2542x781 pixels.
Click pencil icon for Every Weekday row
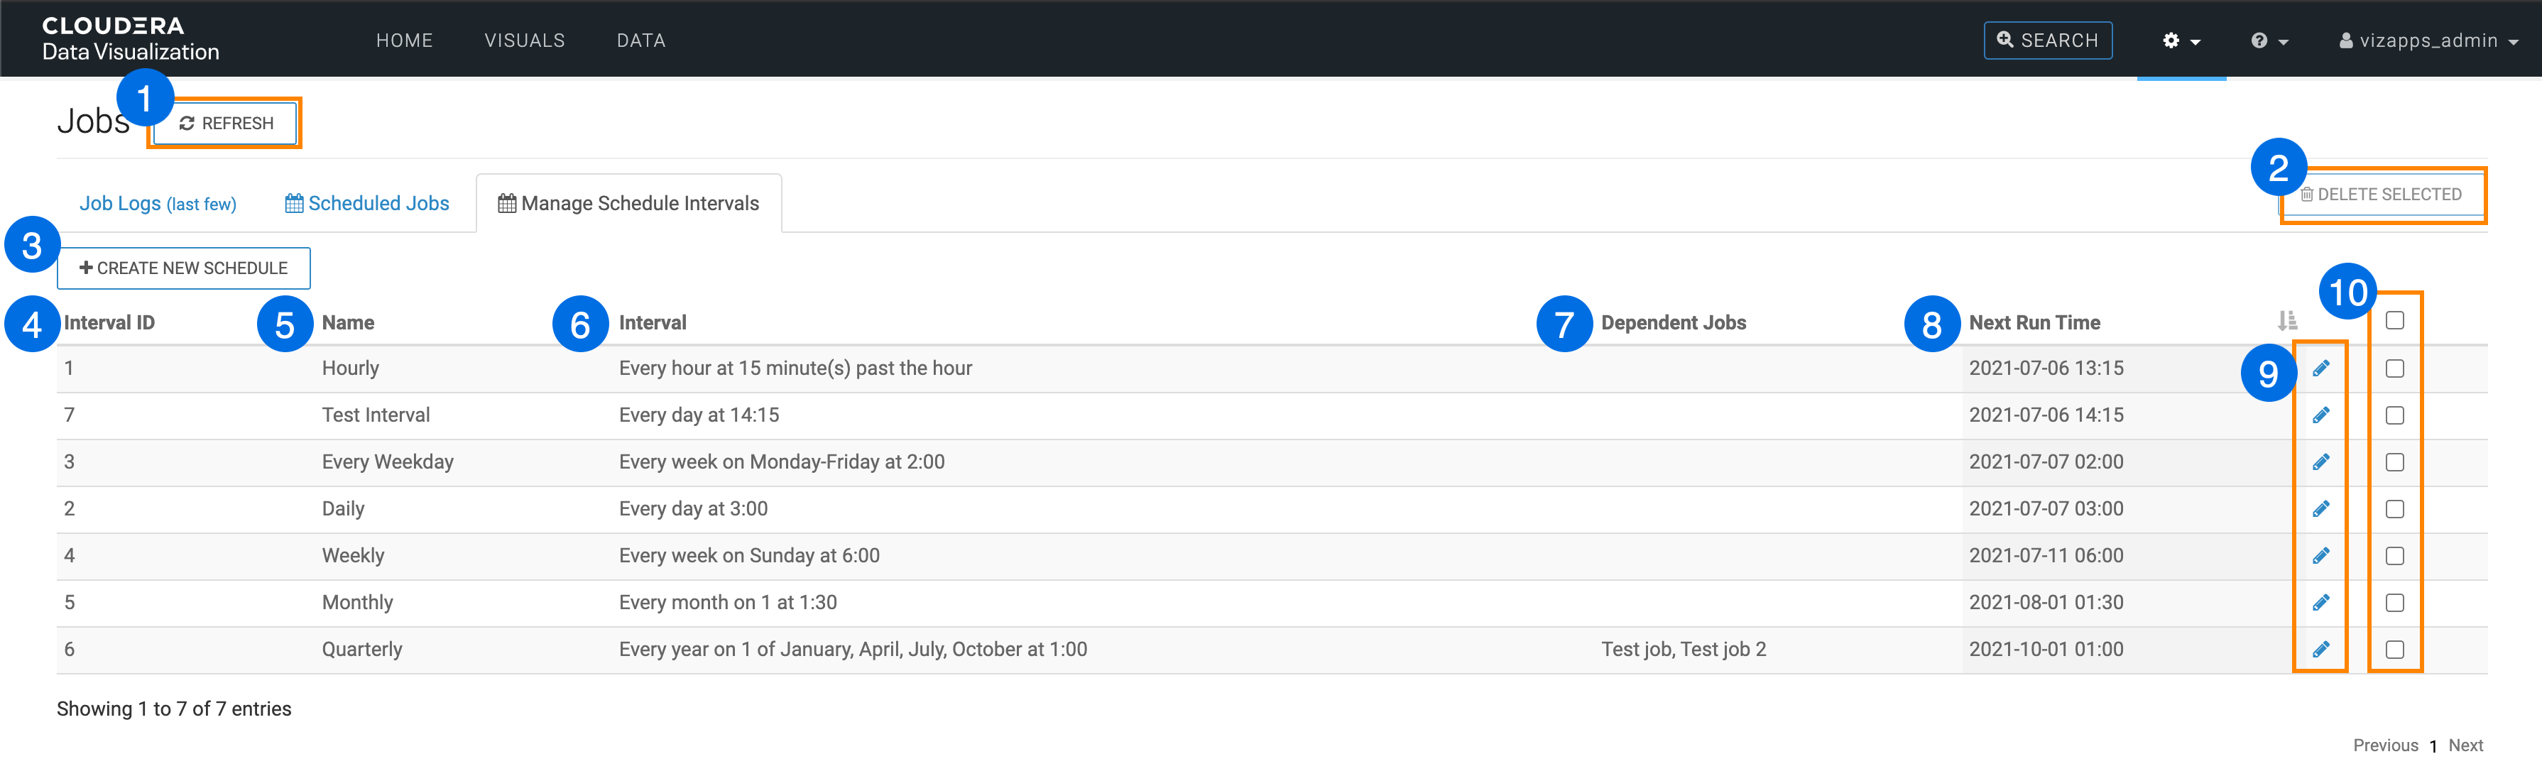coord(2320,462)
